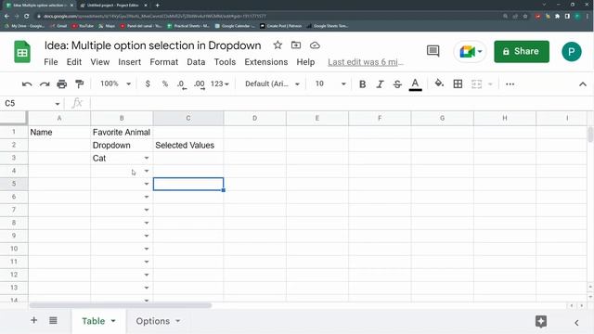The width and height of the screenshot is (594, 334).
Task: Star this spreadsheet
Action: coord(278,45)
